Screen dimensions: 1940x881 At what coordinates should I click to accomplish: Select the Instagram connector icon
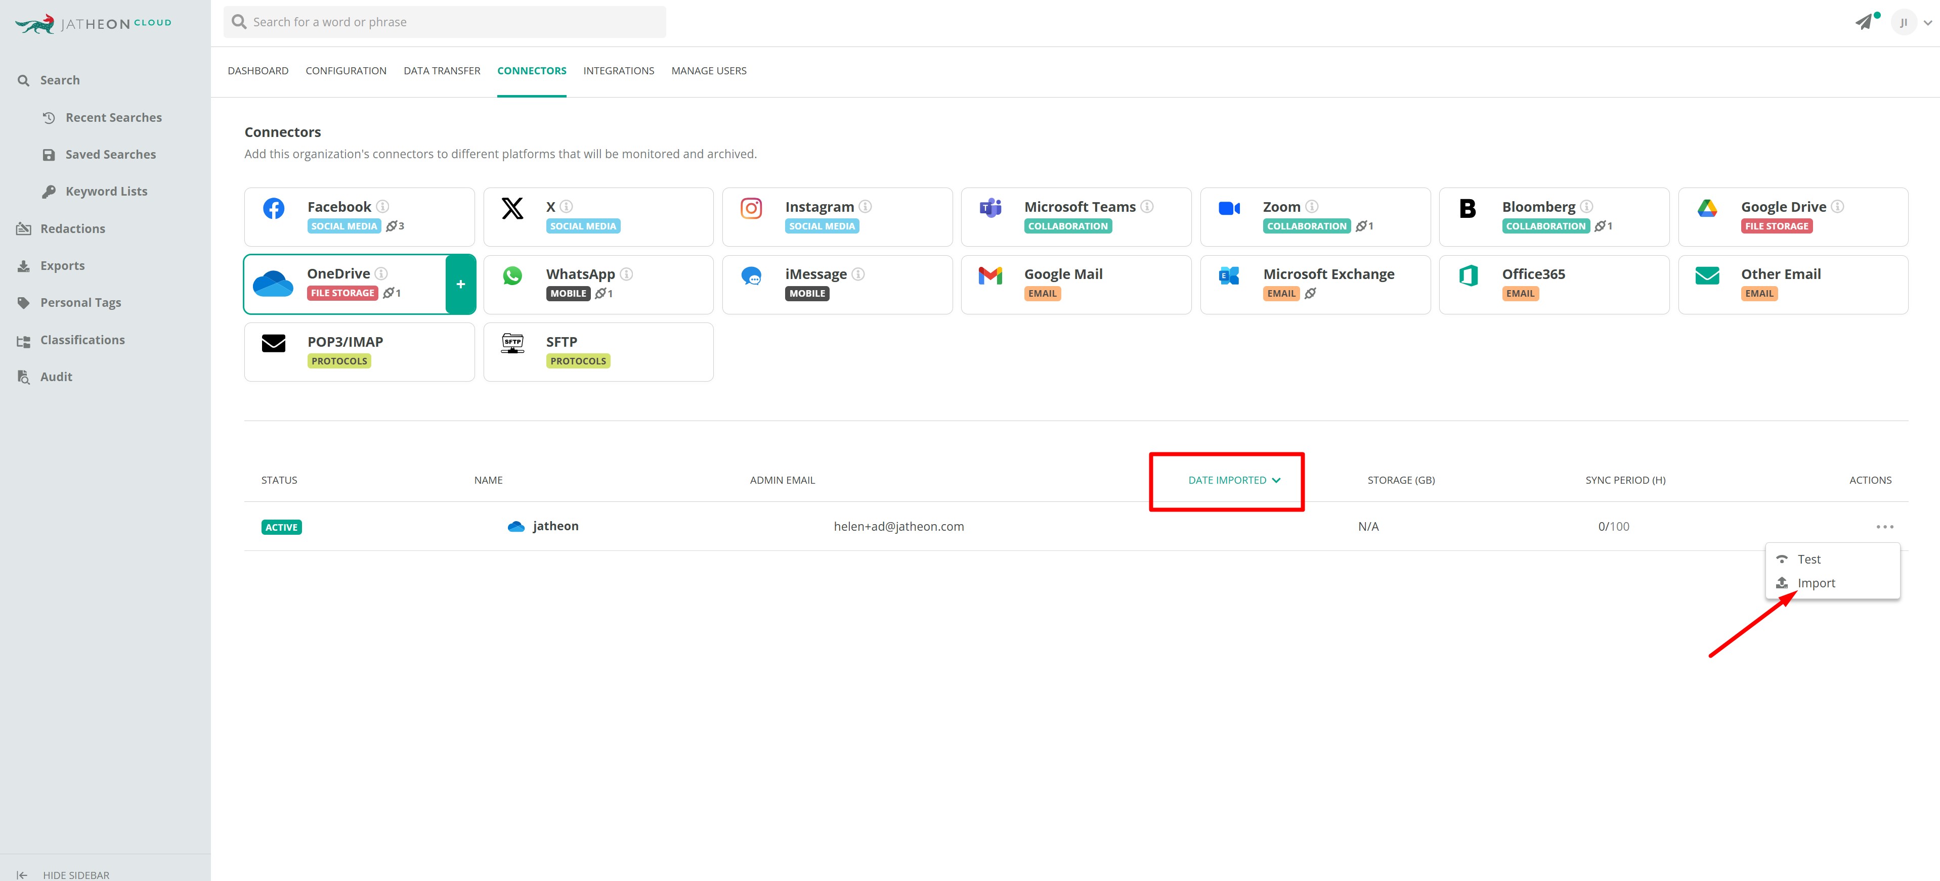pos(752,208)
